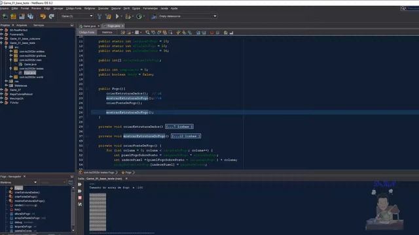
Task: Open the dropdown arrow beside the Run icon
Action: 122,16
